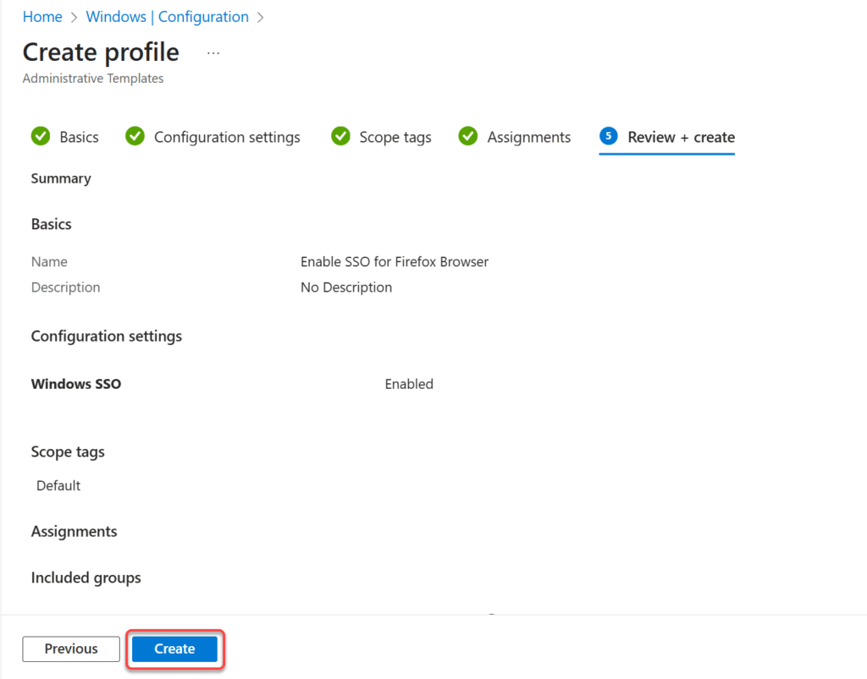Click the green checkmark beside Basics
Viewport: 867px width, 679px height.
coord(41,136)
